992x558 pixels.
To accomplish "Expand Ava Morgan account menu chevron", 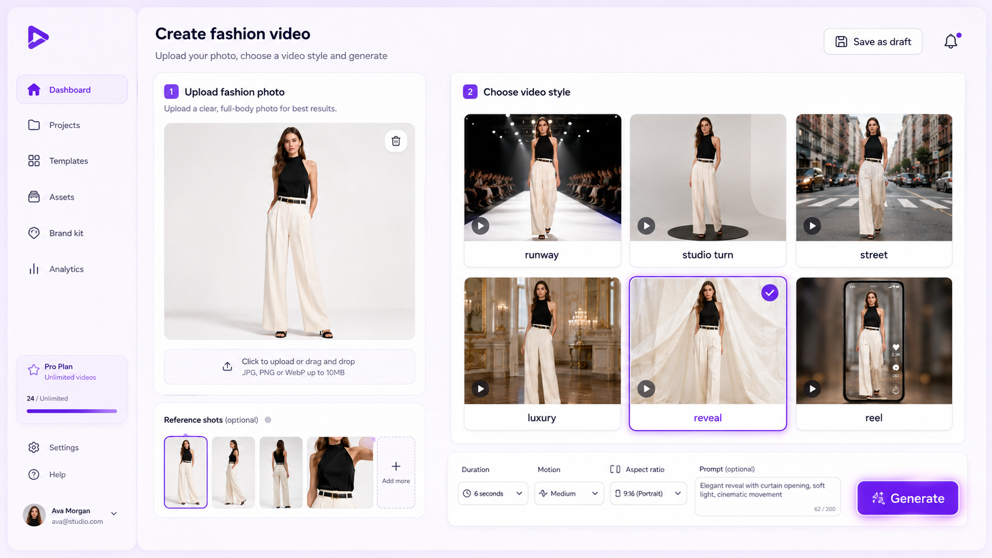I will click(x=114, y=514).
